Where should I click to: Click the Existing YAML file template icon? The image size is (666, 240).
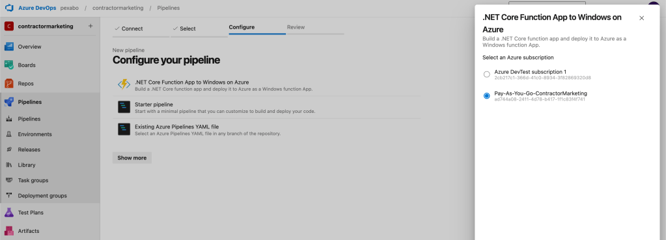(x=124, y=130)
